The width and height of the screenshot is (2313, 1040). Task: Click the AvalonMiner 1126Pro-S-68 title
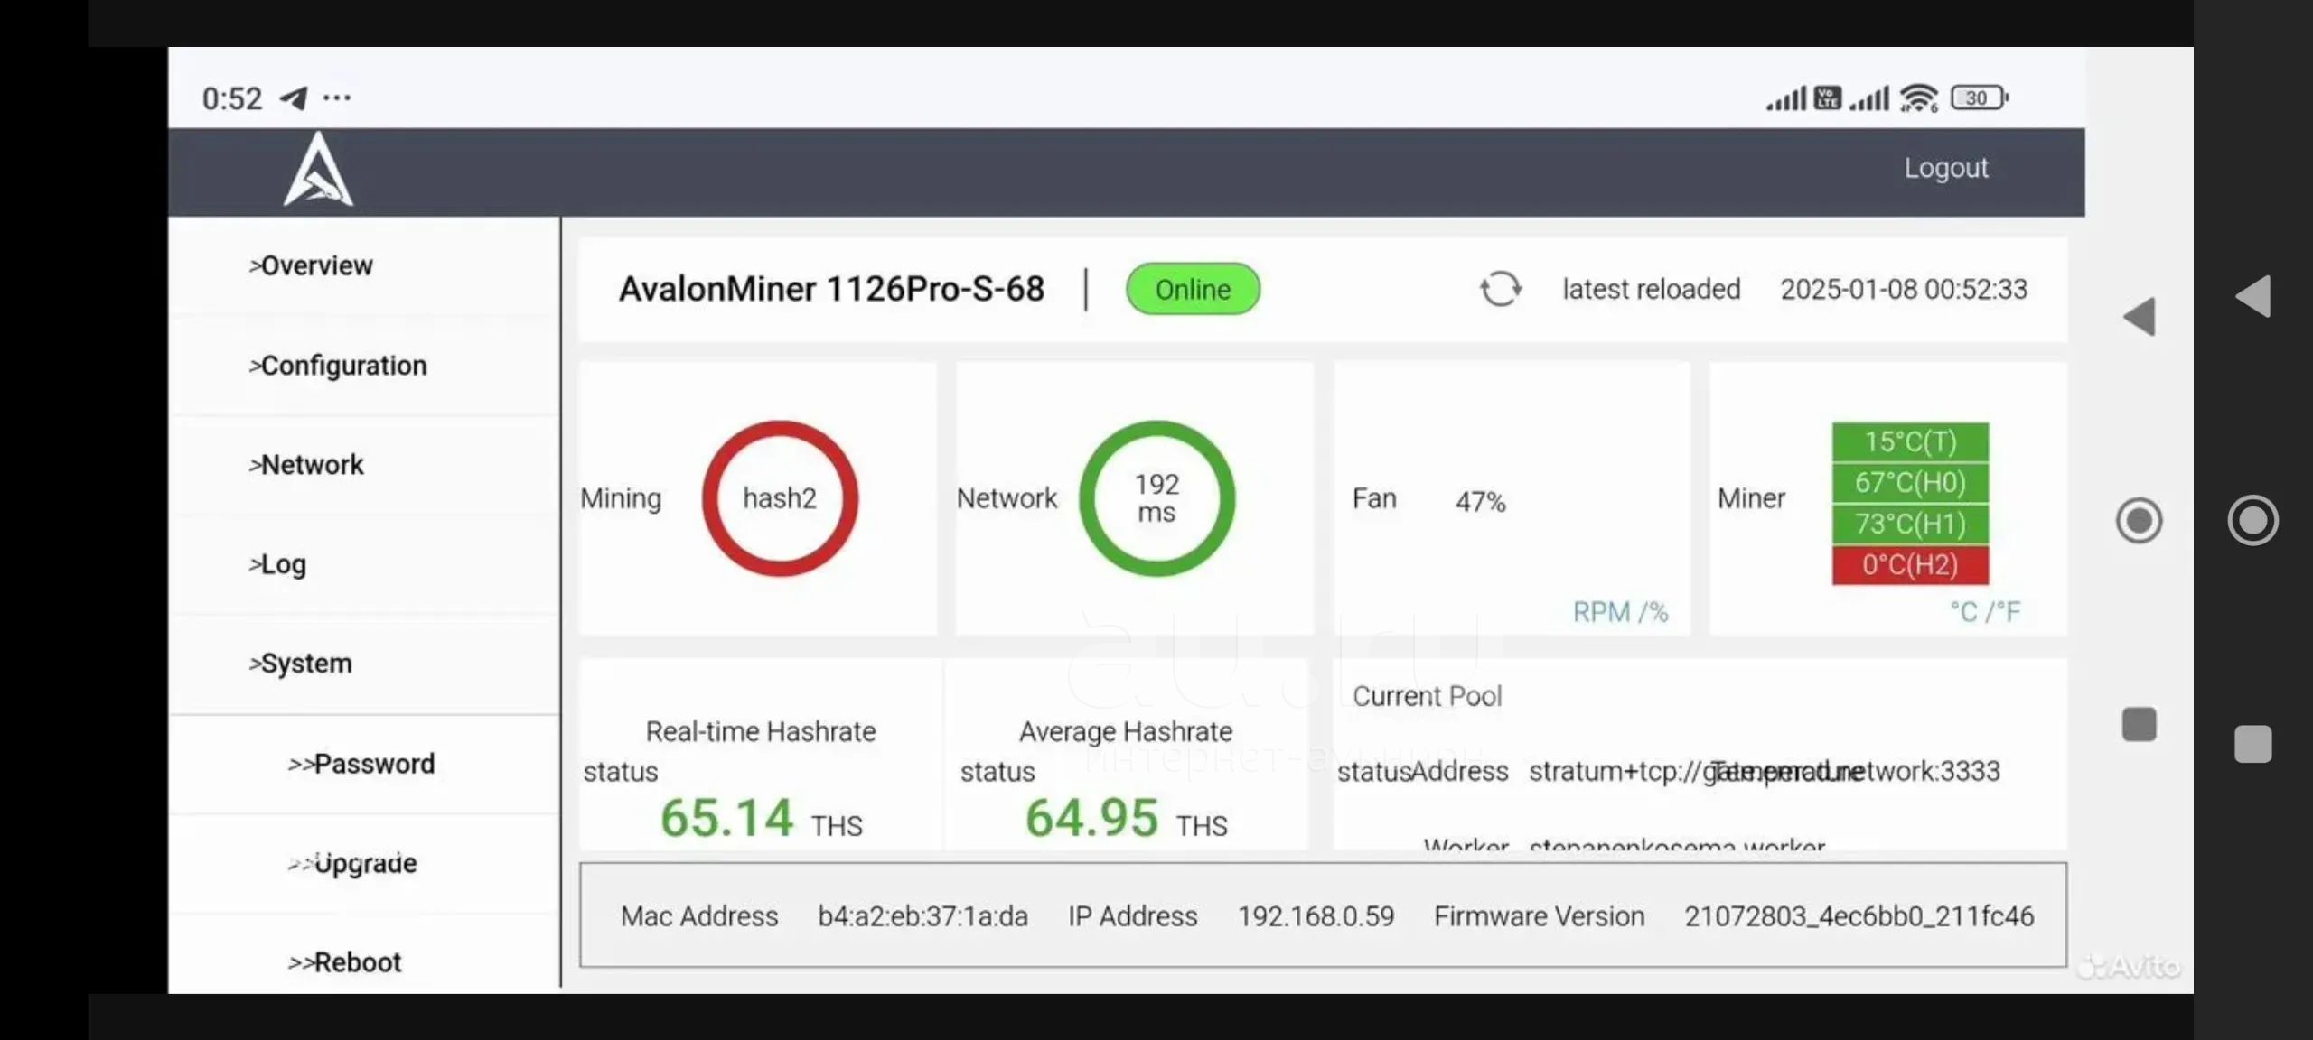(x=831, y=289)
